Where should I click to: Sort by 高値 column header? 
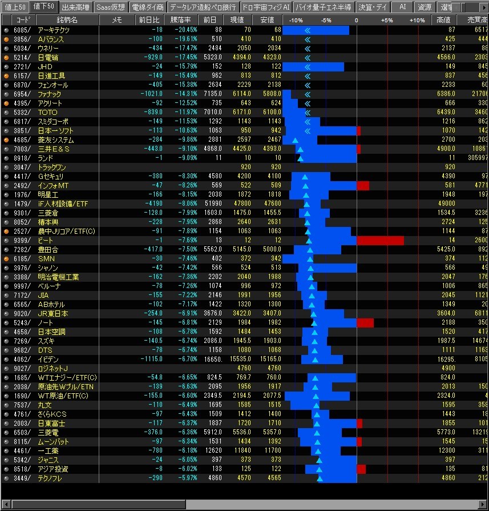coord(443,20)
